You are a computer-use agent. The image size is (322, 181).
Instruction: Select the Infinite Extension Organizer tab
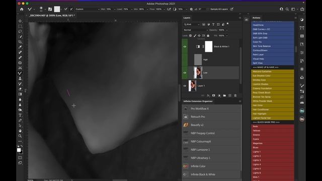[x=198, y=101]
